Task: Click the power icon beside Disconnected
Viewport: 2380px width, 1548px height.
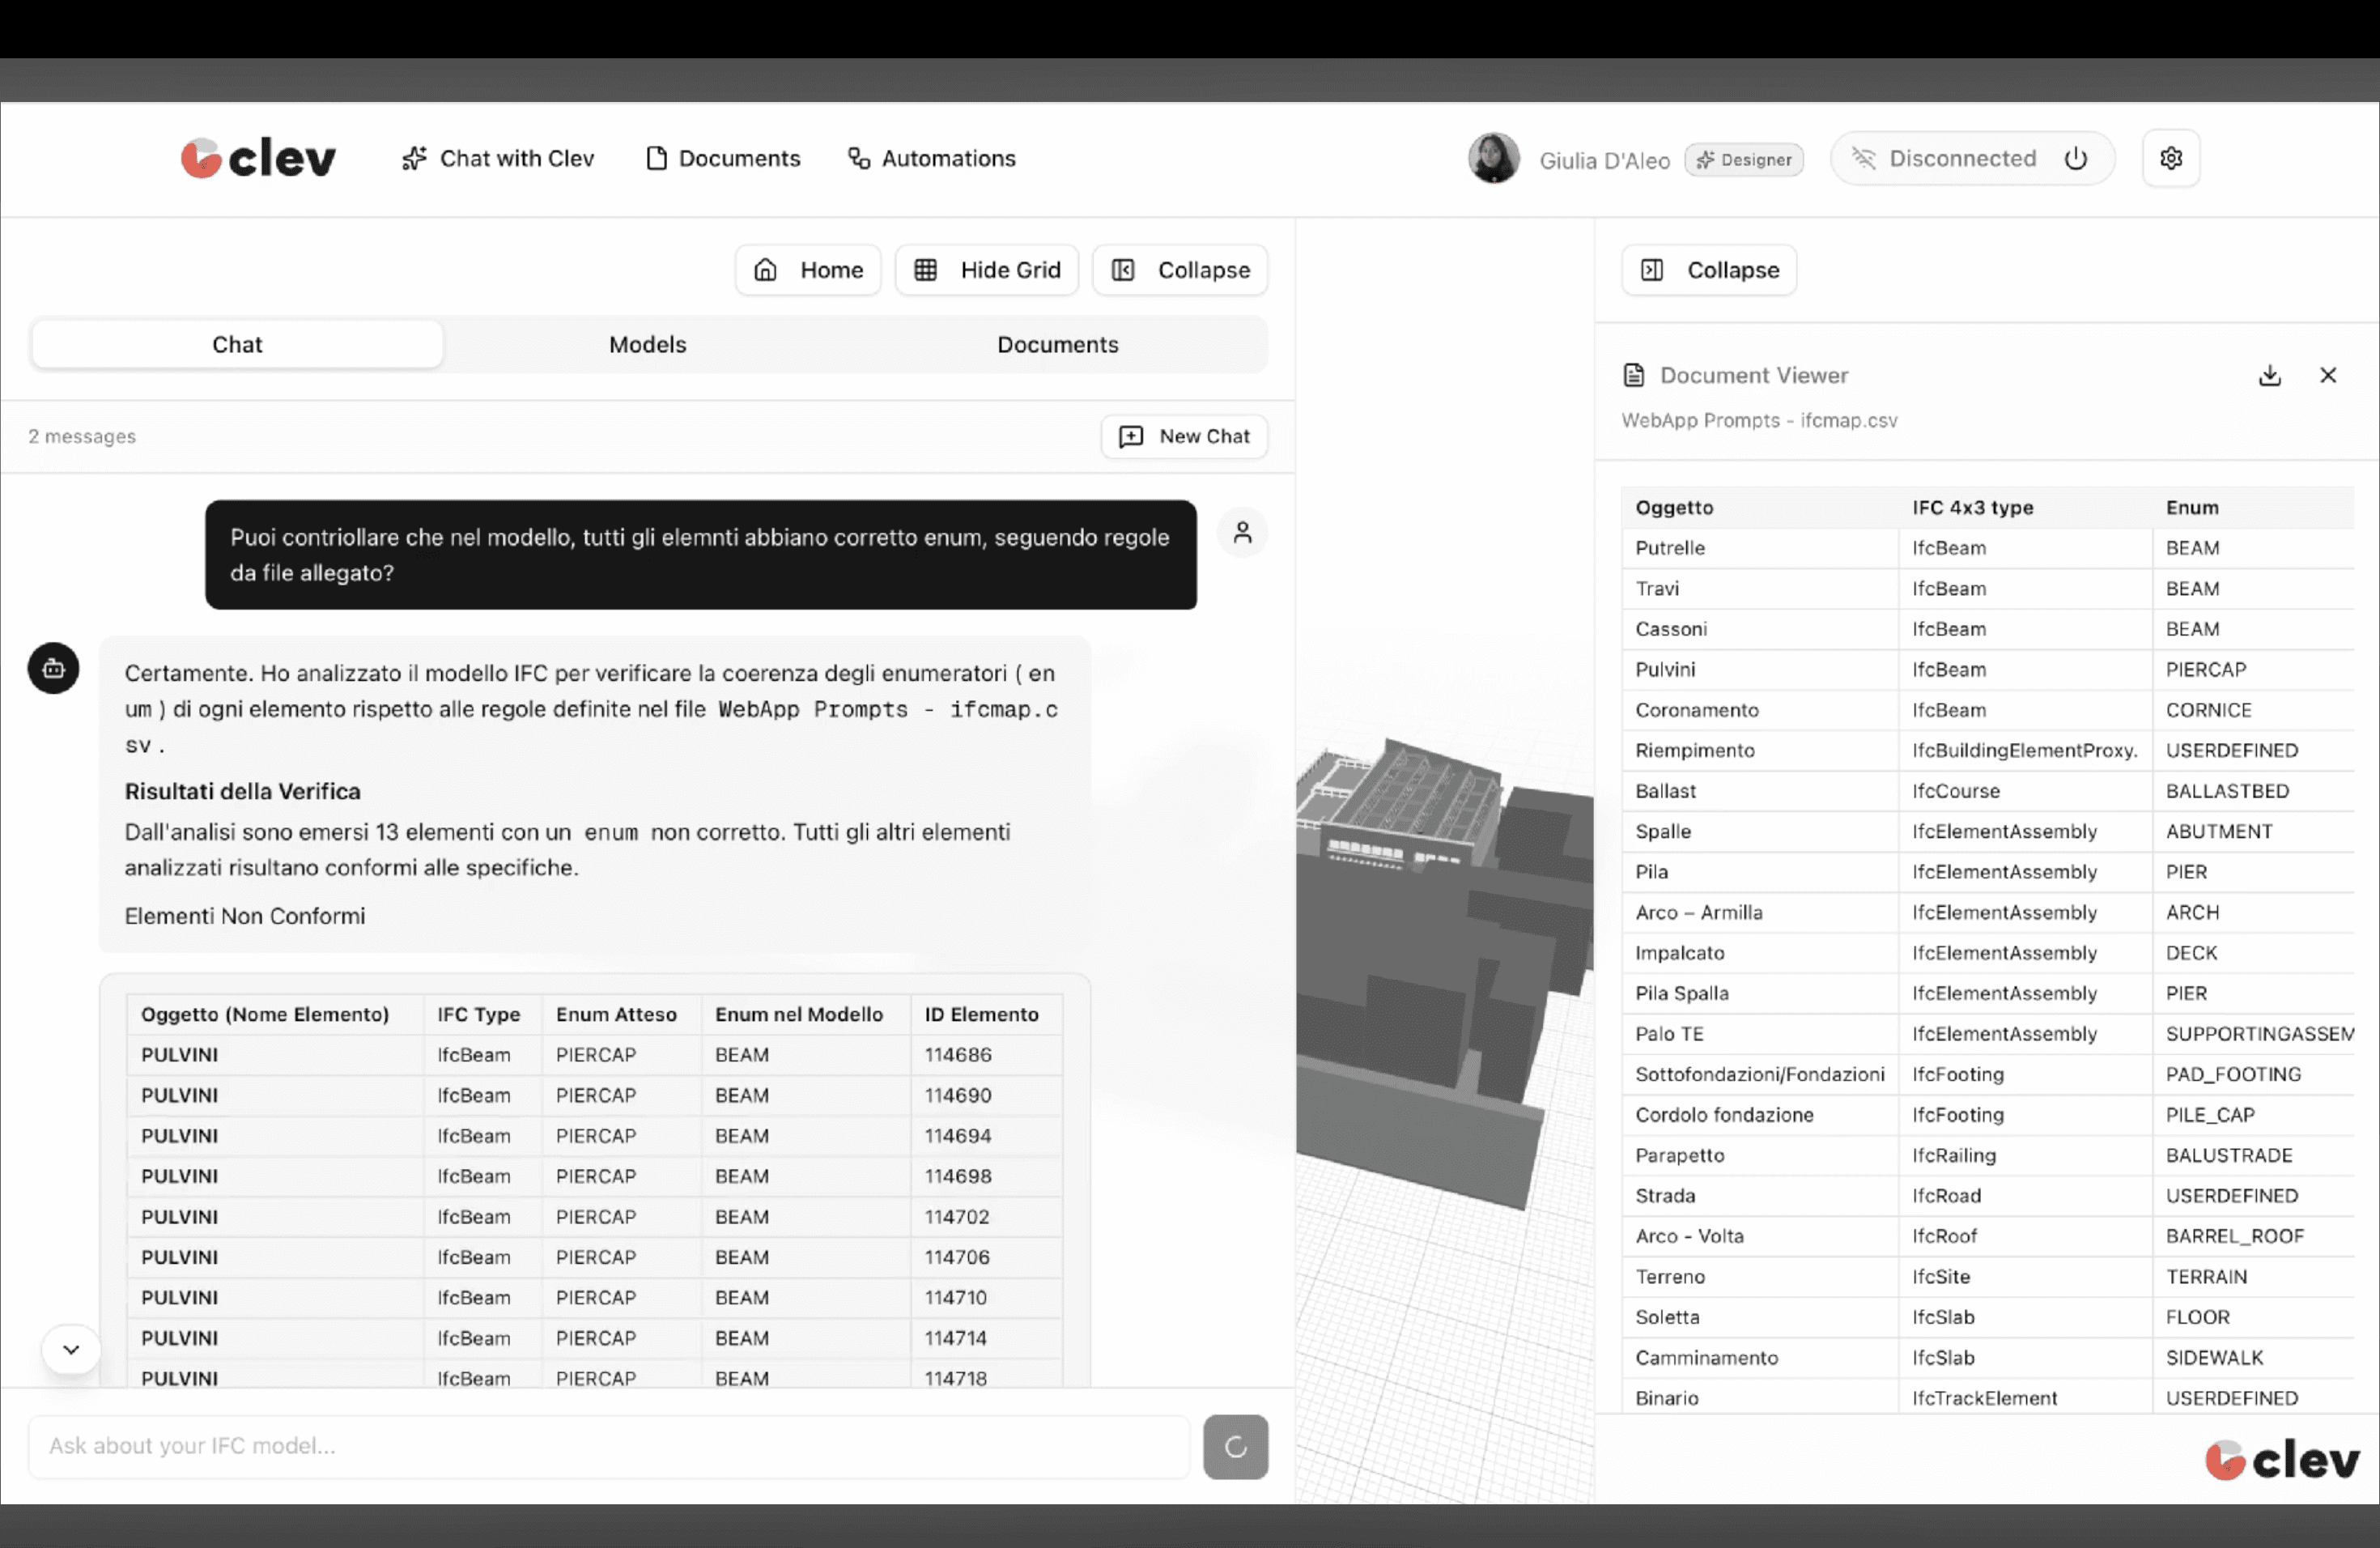Action: click(2076, 158)
